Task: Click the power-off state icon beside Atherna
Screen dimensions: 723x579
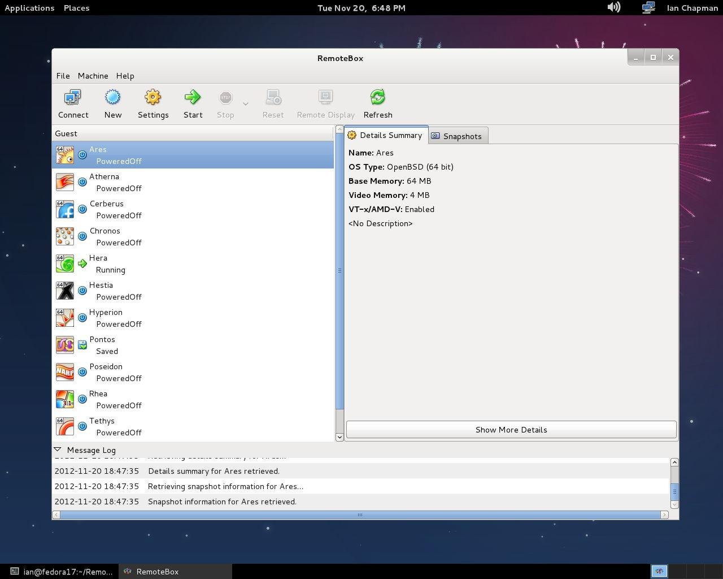Action: coord(82,182)
